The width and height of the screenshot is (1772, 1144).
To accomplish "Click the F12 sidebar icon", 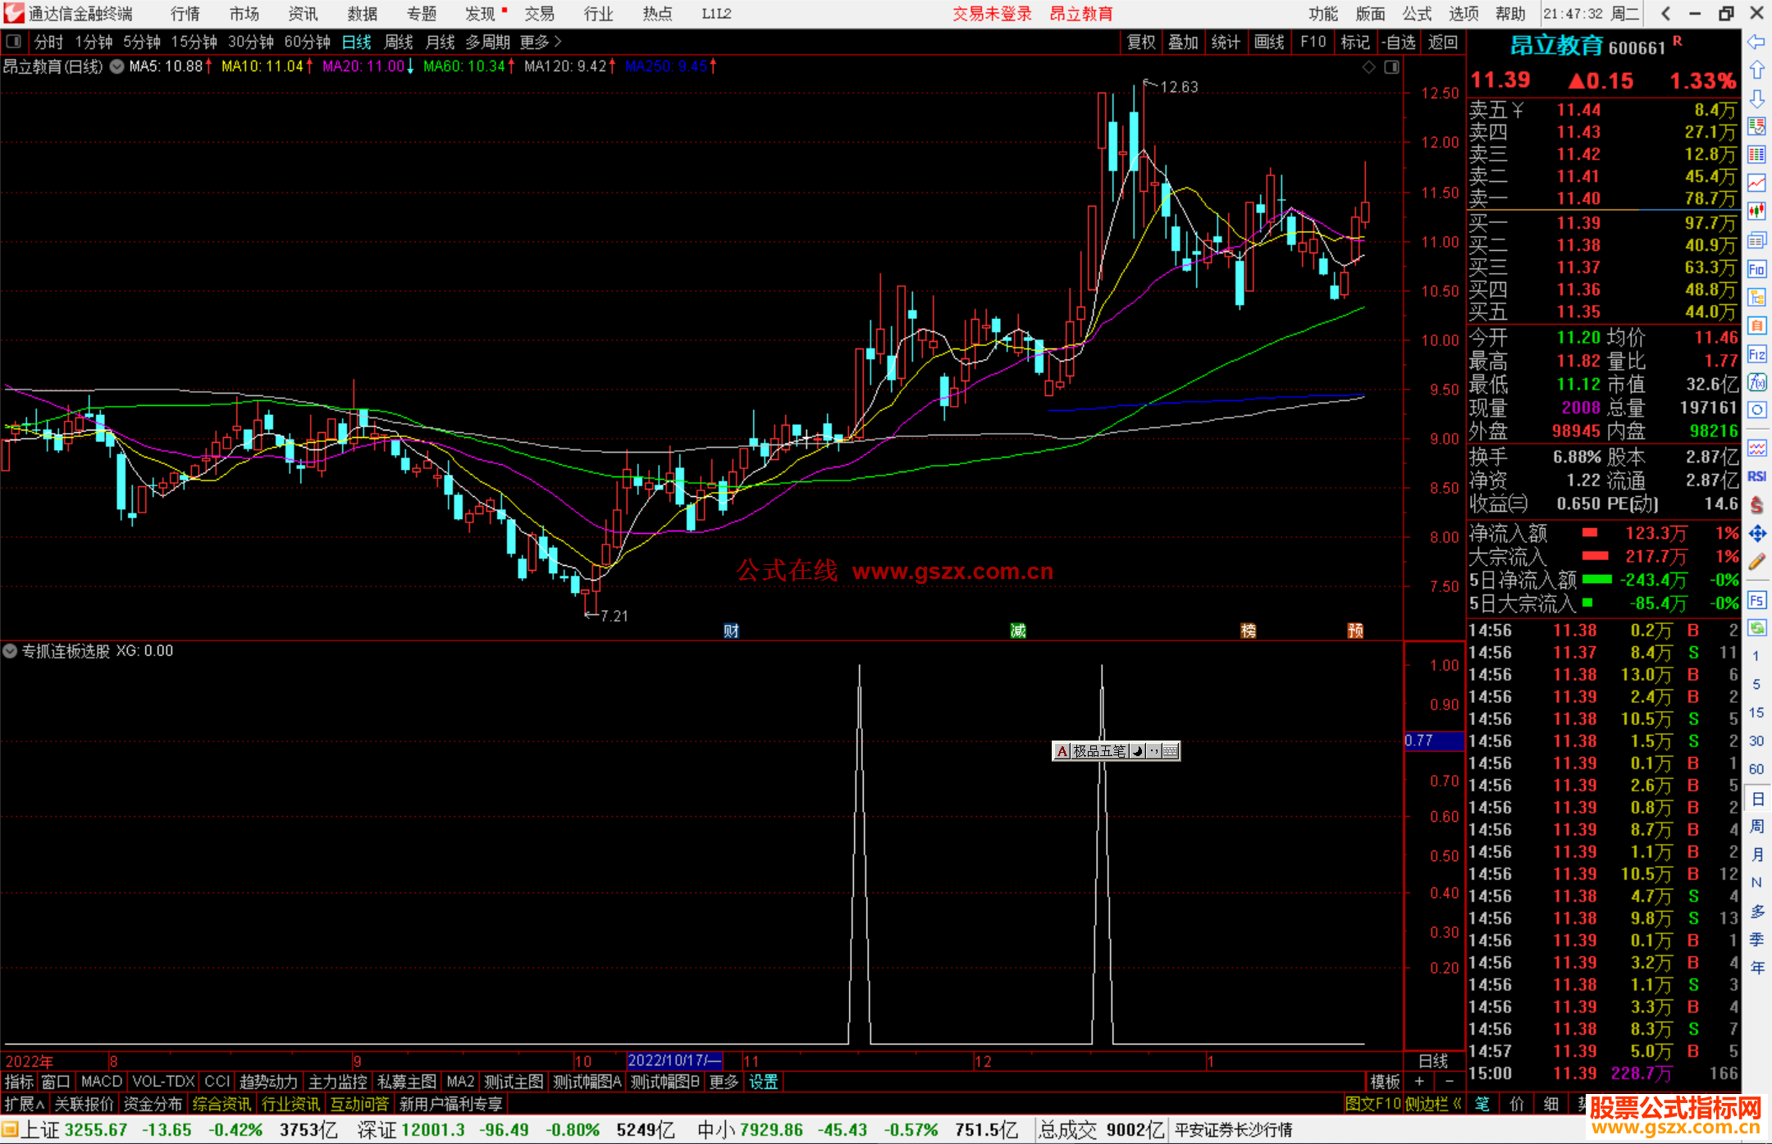I will pyautogui.click(x=1756, y=354).
